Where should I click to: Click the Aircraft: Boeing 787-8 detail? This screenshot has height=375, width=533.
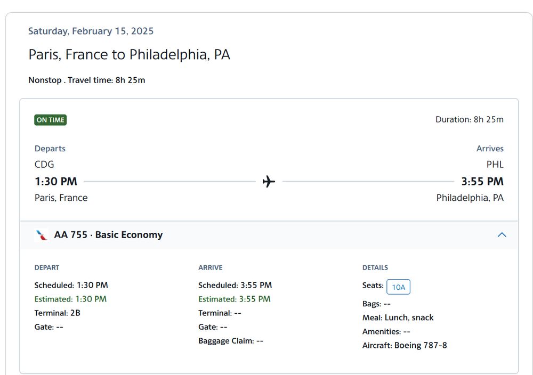[405, 345]
